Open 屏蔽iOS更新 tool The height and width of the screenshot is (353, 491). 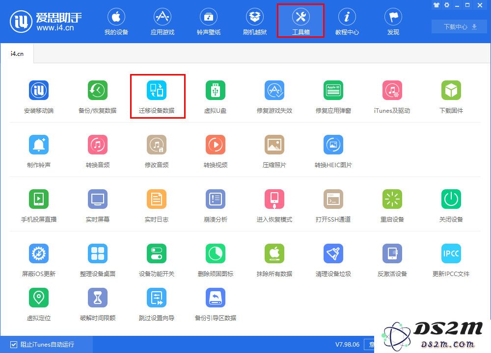coord(39,253)
